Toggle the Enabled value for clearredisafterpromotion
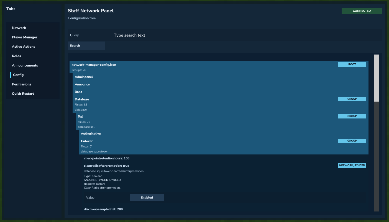 147,198
